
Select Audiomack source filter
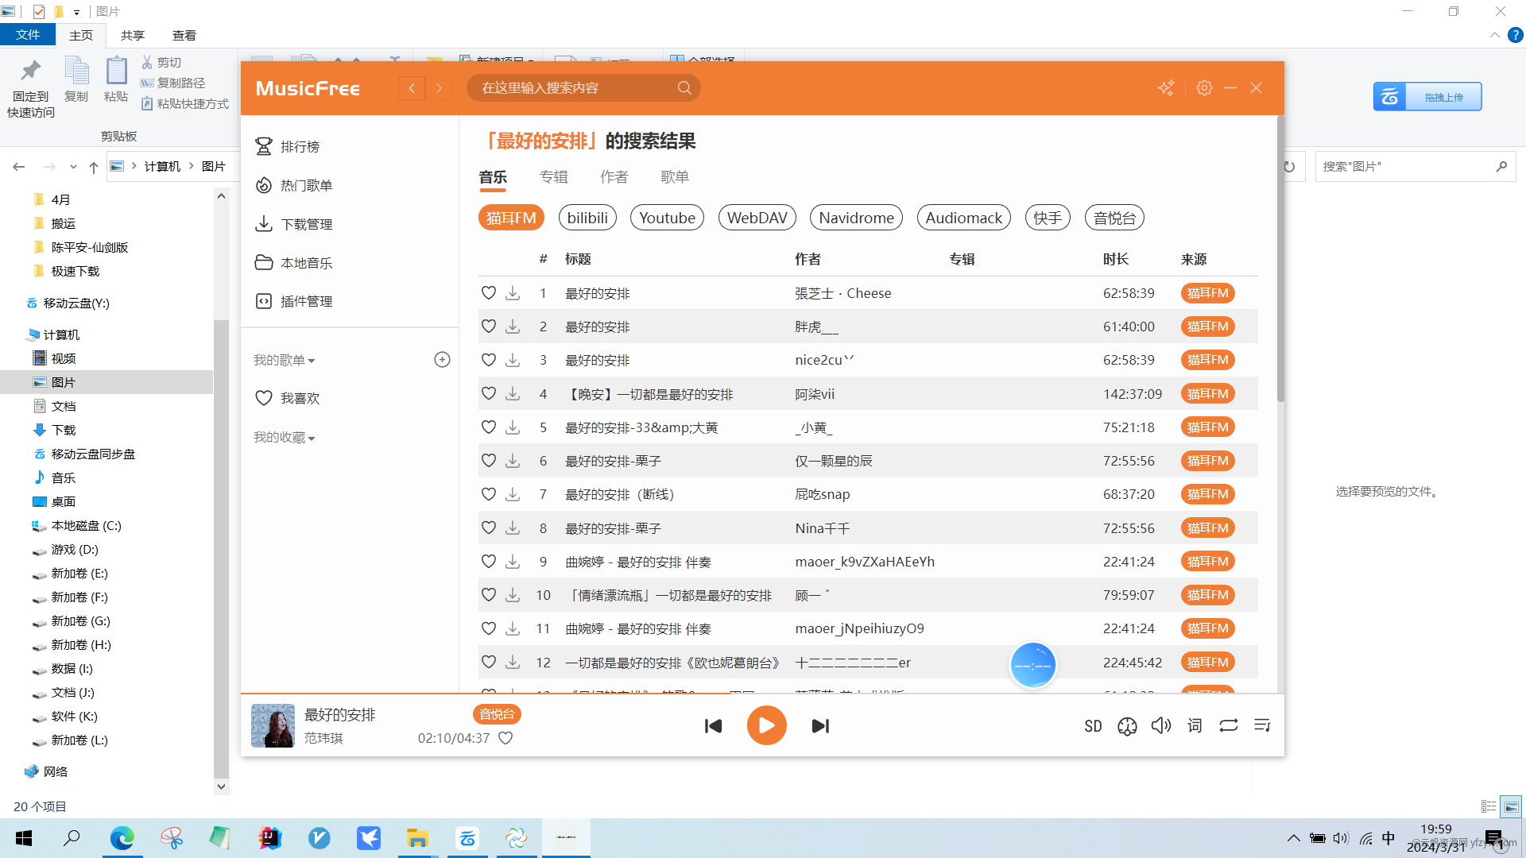[963, 218]
